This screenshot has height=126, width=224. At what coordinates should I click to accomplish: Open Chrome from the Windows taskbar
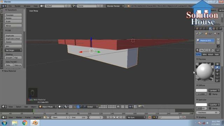[24, 123]
